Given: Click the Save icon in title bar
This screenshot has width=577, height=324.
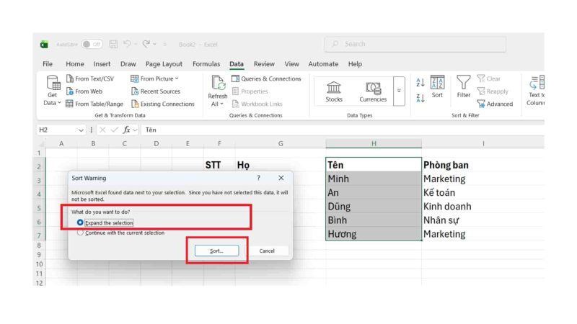Looking at the screenshot, I should [113, 45].
